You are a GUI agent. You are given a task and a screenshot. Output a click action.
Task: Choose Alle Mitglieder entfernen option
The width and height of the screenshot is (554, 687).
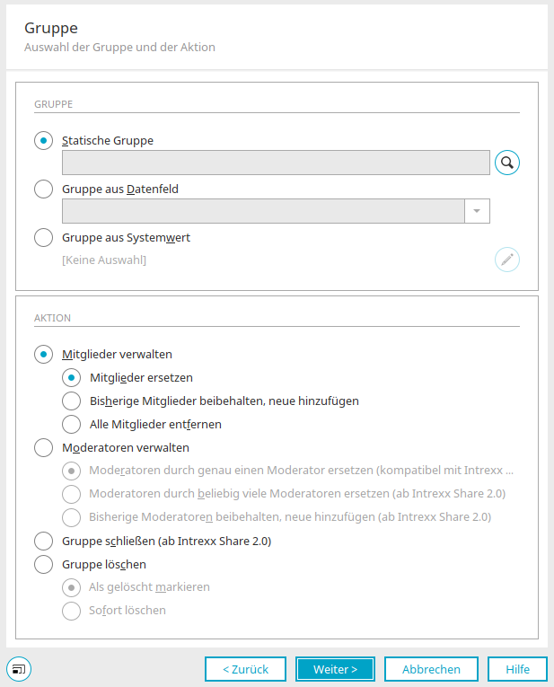coord(72,424)
